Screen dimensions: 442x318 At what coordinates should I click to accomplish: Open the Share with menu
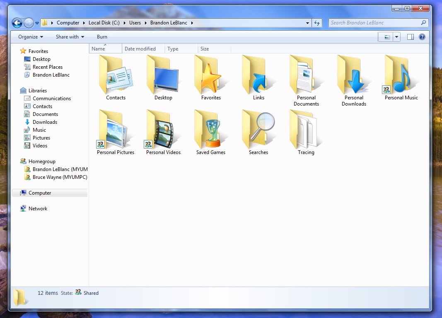(69, 37)
